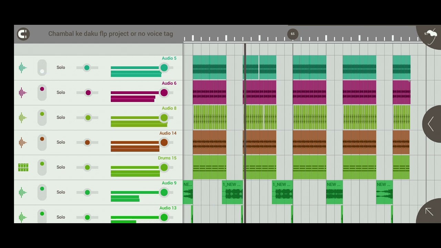Expand the side panel with left chevron
This screenshot has height=248, width=441.
pyautogui.click(x=431, y=124)
